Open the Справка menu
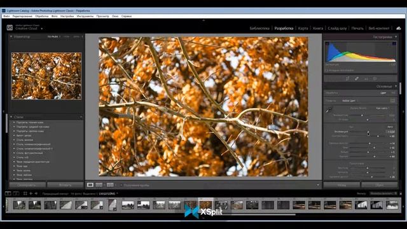Viewport: 407px width, 229px height. coord(127,16)
